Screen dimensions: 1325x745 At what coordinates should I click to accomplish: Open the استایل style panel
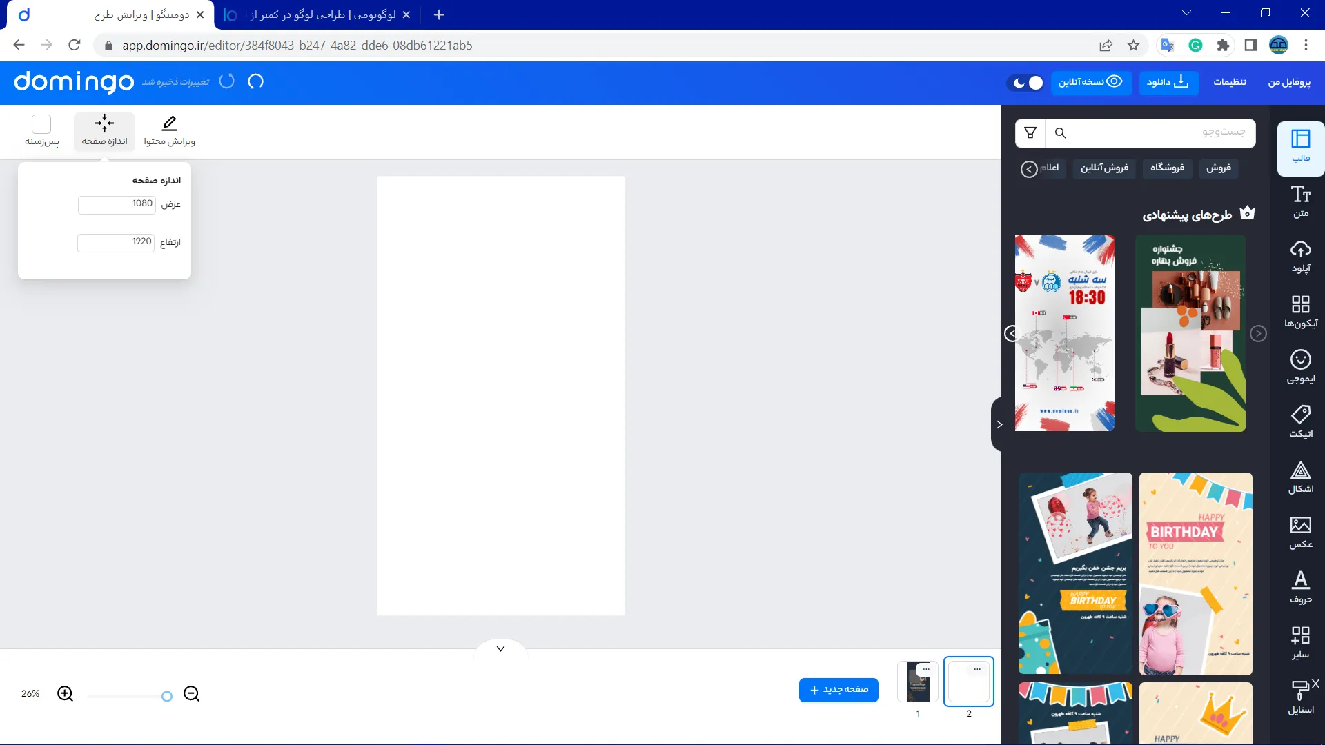[x=1301, y=697]
